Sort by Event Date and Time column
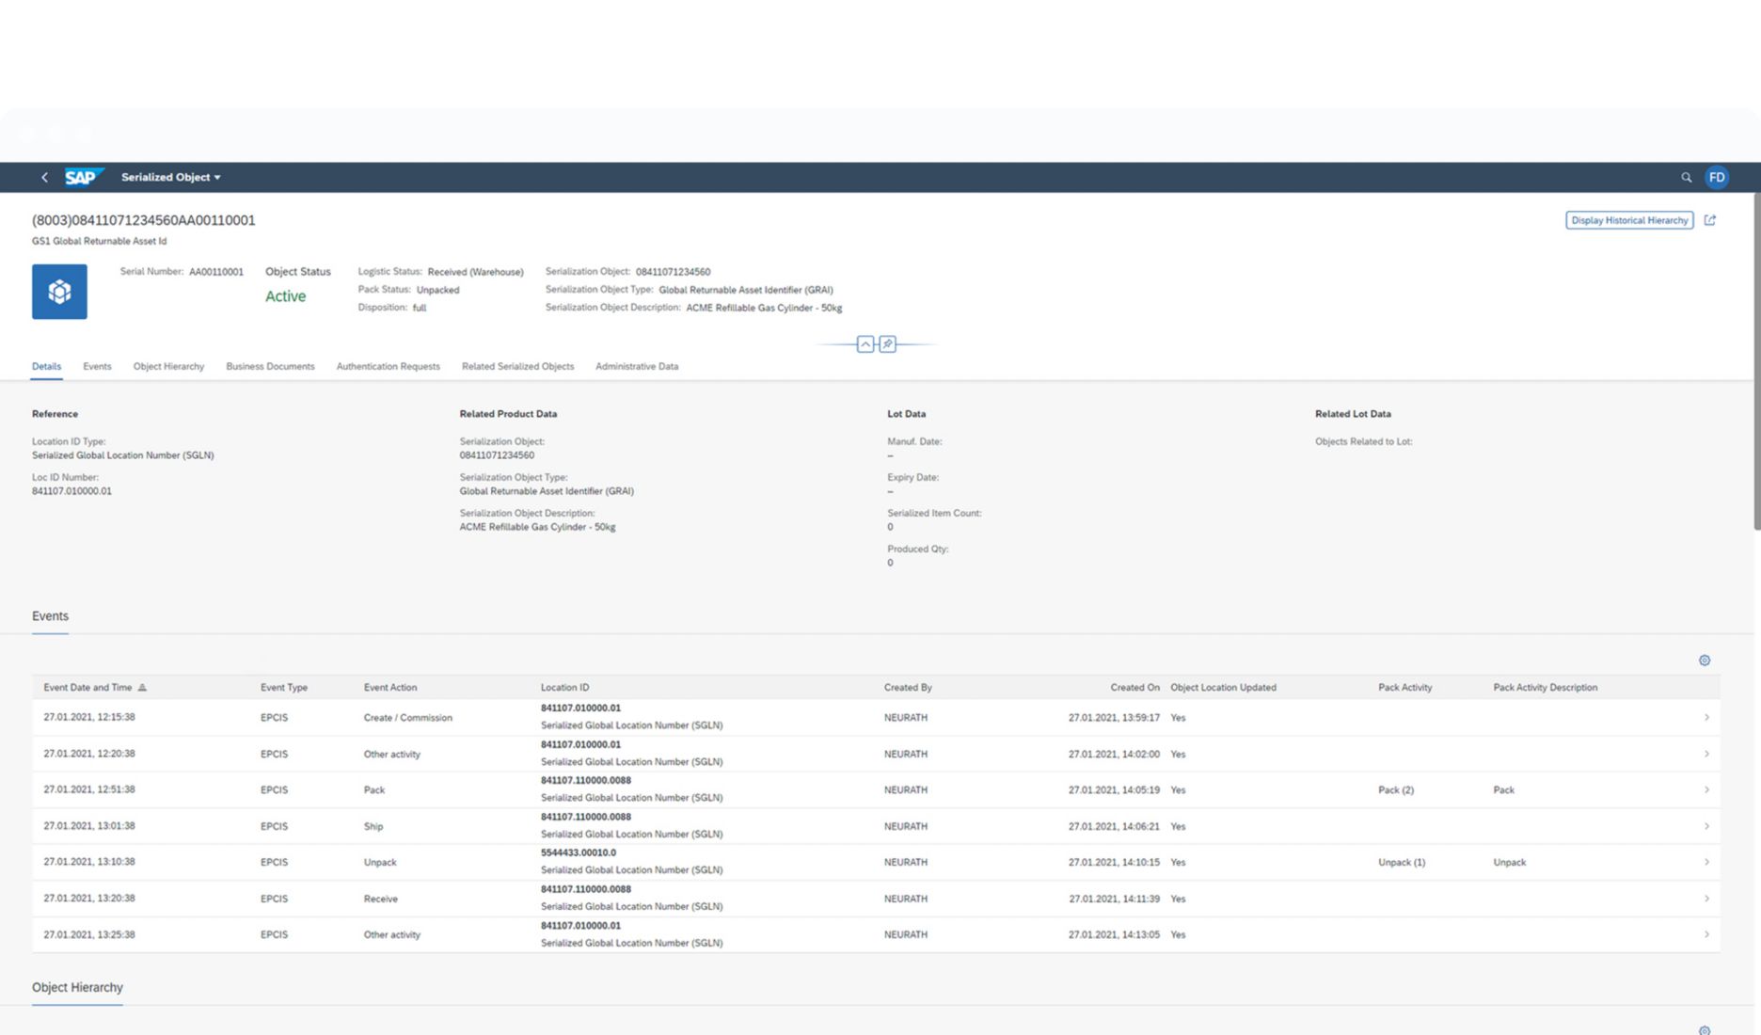 88,688
